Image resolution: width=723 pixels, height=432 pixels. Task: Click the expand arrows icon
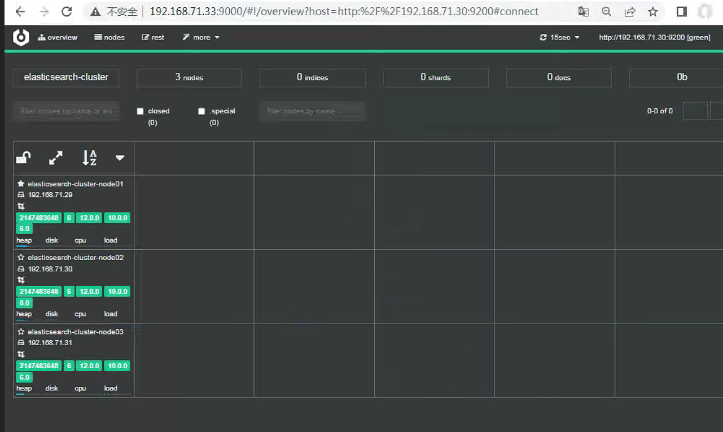tap(56, 158)
